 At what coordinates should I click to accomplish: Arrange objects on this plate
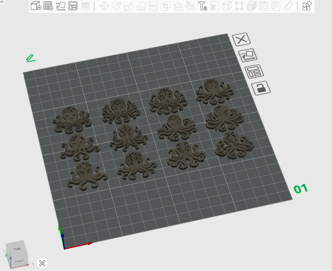pos(254,72)
